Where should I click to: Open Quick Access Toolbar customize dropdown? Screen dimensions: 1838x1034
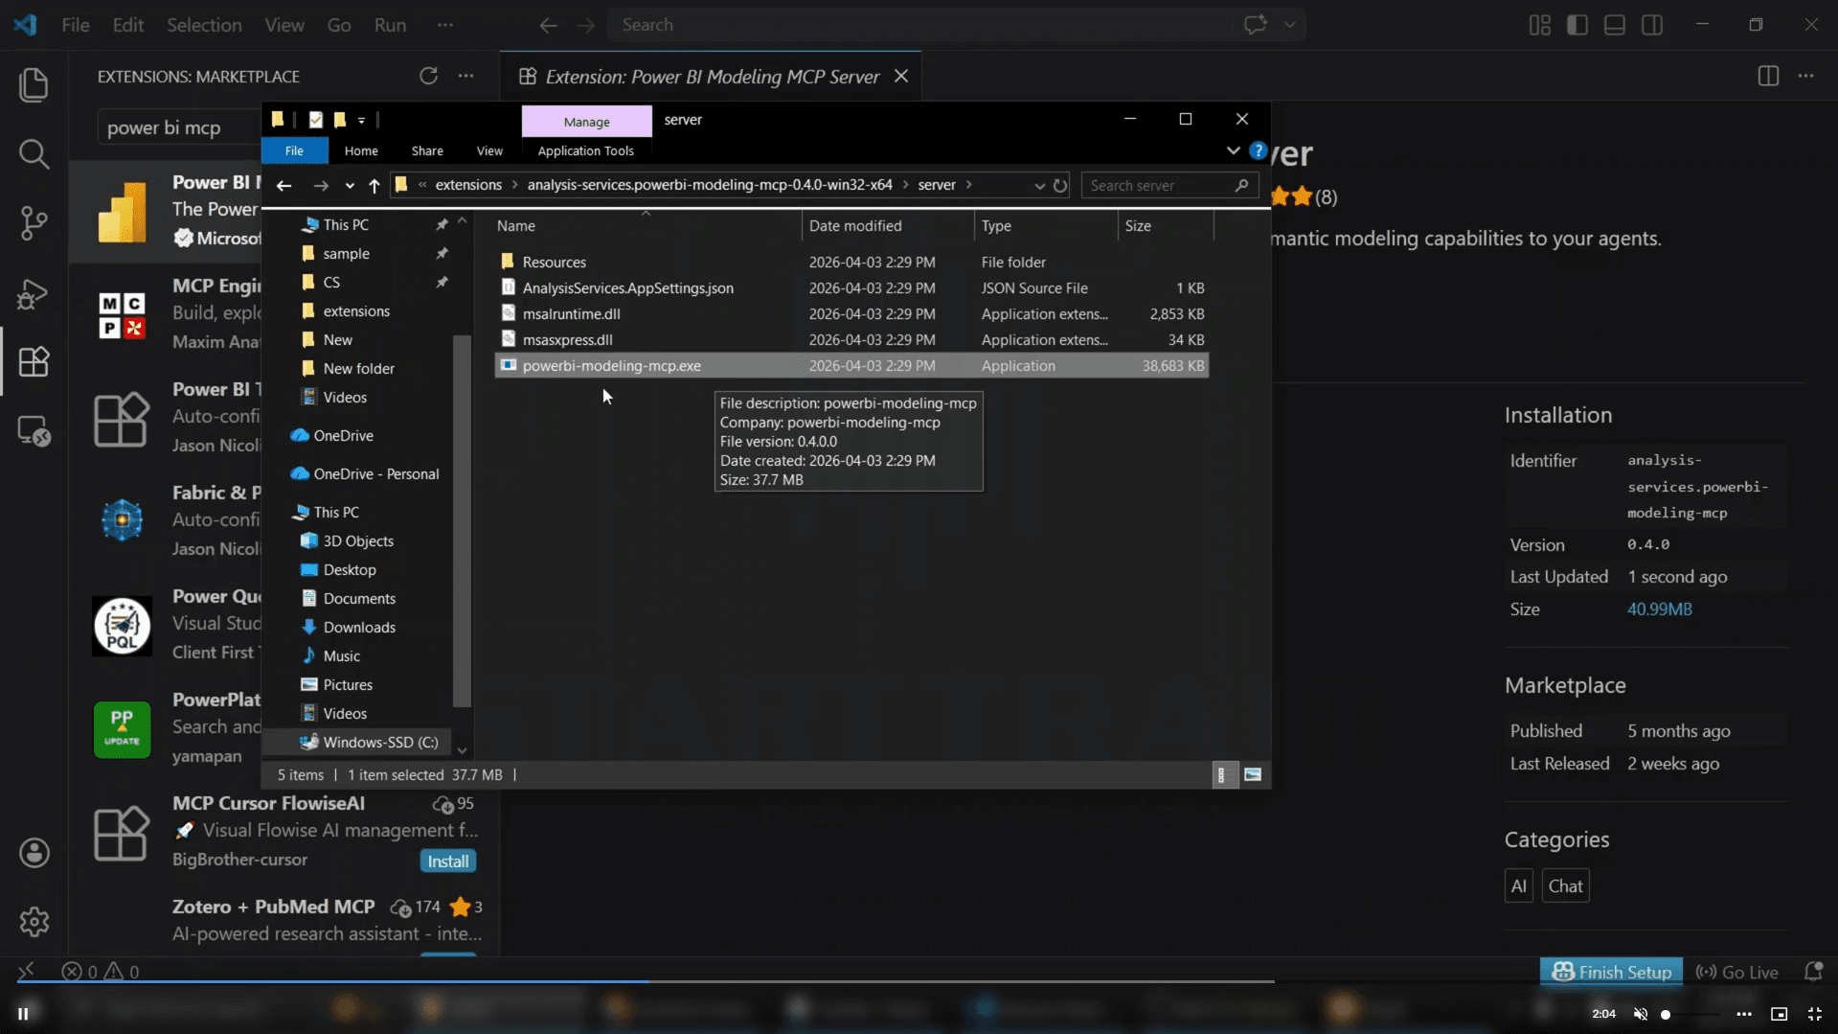361,120
